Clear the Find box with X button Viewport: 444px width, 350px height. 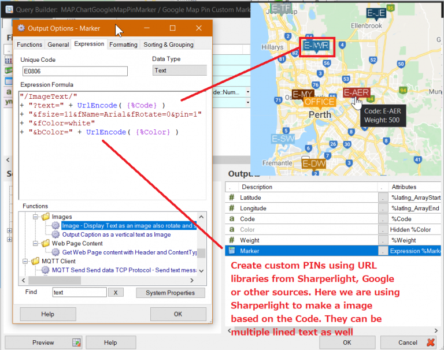pyautogui.click(x=116, y=293)
